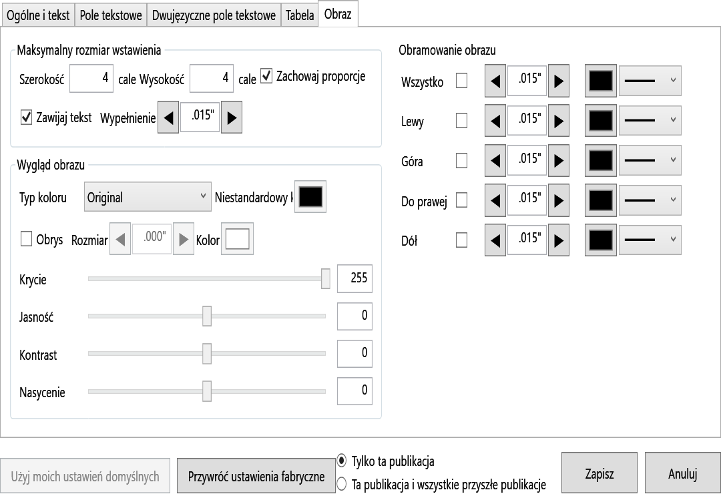Increase Lewy border width
This screenshot has width=721, height=494.
559,121
